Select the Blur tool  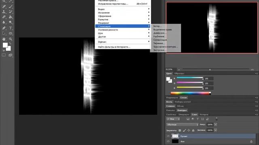pos(4,22)
